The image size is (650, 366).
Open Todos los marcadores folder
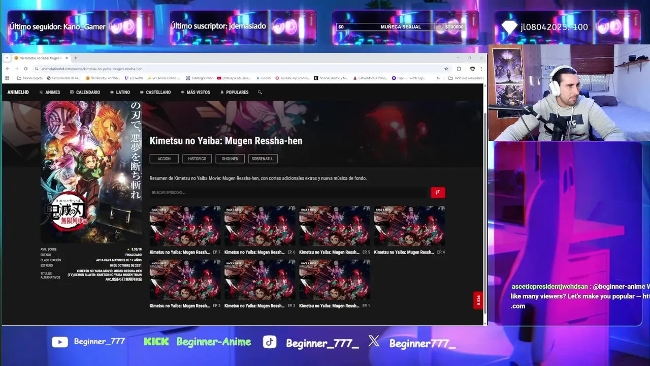coord(466,78)
